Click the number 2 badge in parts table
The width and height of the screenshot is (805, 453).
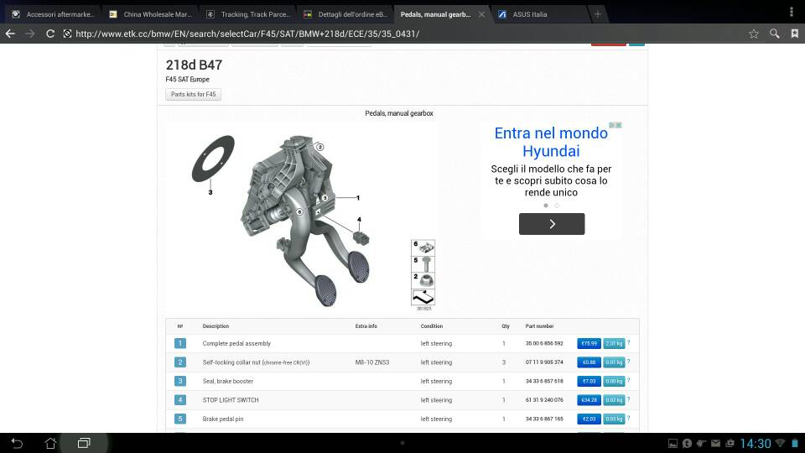[180, 362]
